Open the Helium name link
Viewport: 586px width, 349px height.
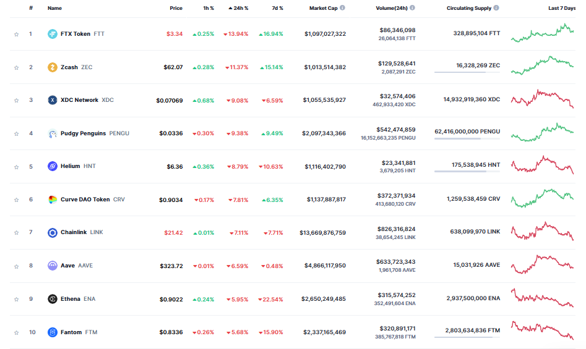(x=71, y=166)
